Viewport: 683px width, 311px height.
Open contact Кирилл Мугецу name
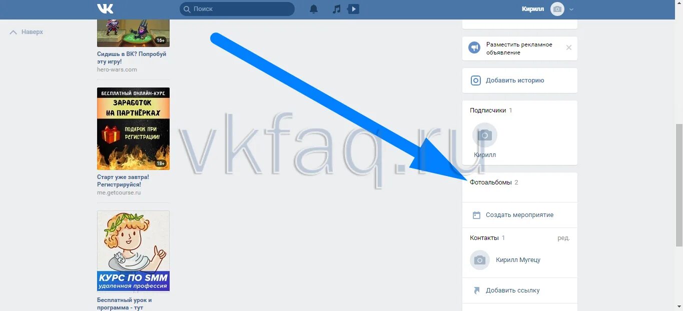tap(518, 260)
